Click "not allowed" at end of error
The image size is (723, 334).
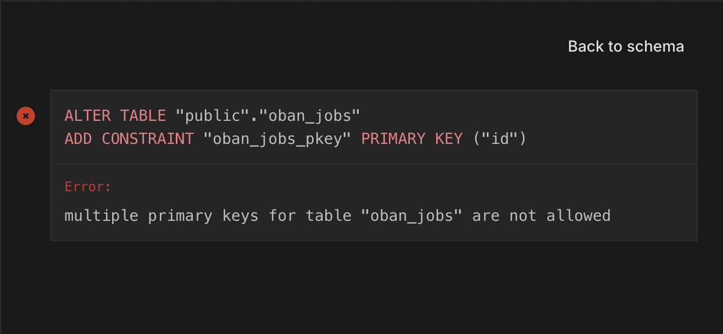pos(560,215)
